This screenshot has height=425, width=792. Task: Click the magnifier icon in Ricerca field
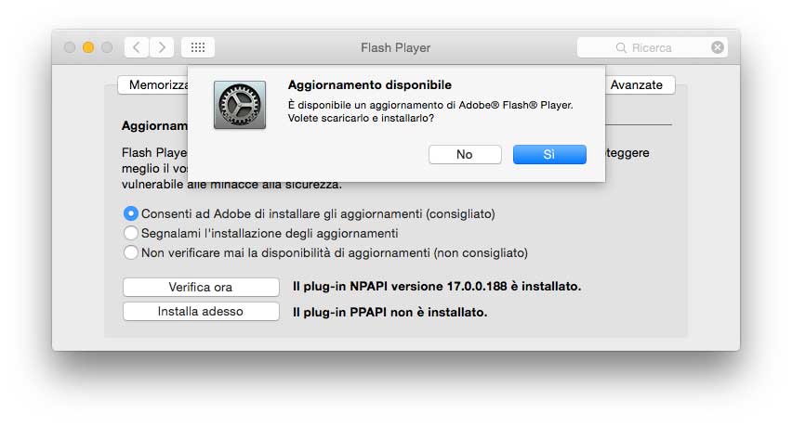tap(621, 47)
